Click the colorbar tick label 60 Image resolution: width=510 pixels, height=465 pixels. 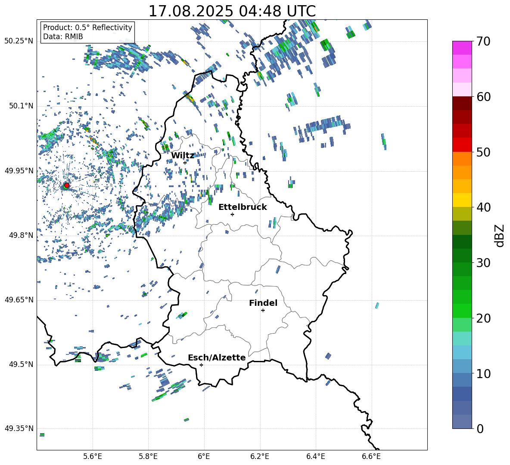click(483, 97)
